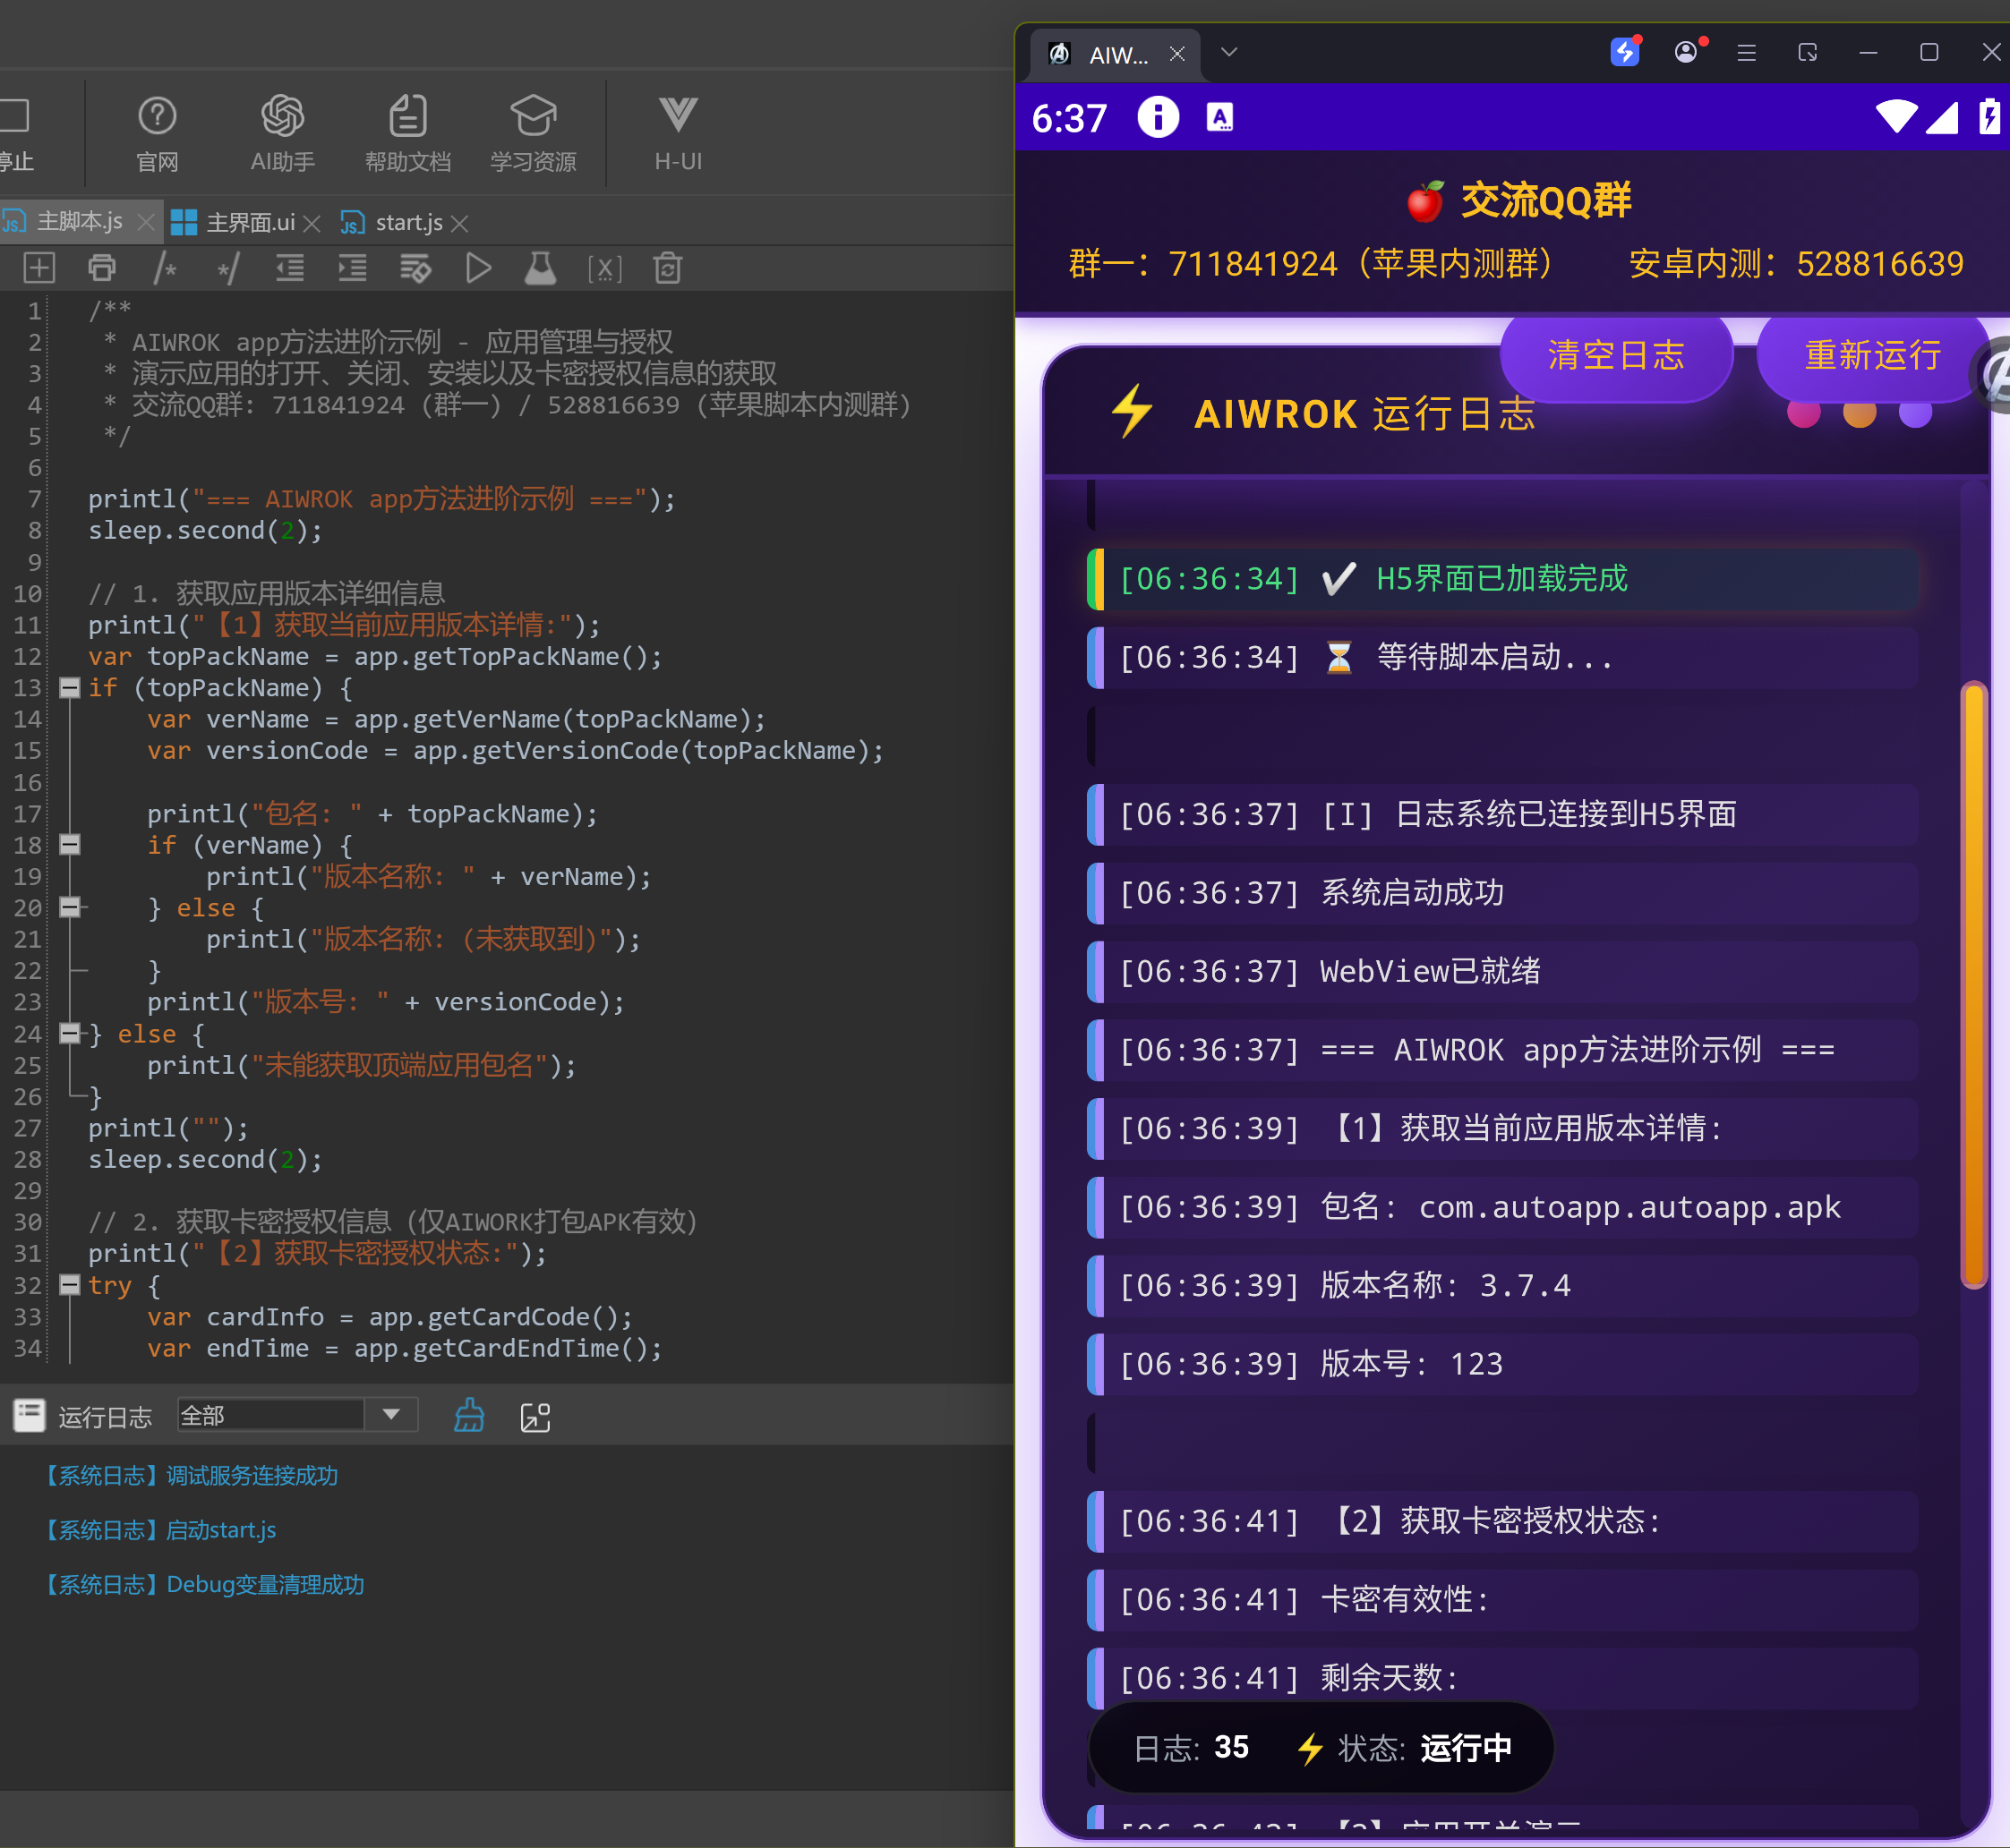The height and width of the screenshot is (1848, 2010).
Task: Click log row 版本号: 123
Action: point(1502,1364)
